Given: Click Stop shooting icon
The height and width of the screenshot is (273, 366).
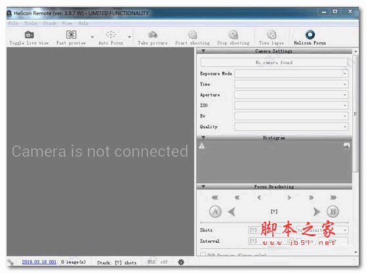Looking at the screenshot, I should tap(233, 35).
